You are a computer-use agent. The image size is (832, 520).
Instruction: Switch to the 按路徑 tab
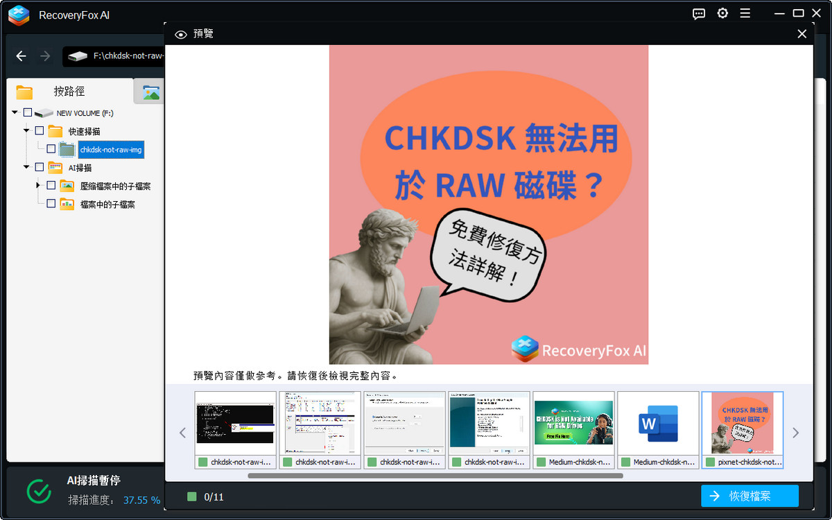click(69, 92)
